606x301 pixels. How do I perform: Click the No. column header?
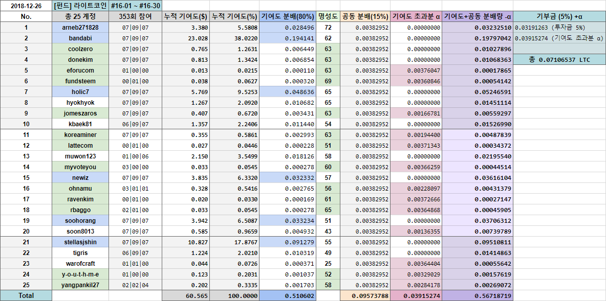26,16
